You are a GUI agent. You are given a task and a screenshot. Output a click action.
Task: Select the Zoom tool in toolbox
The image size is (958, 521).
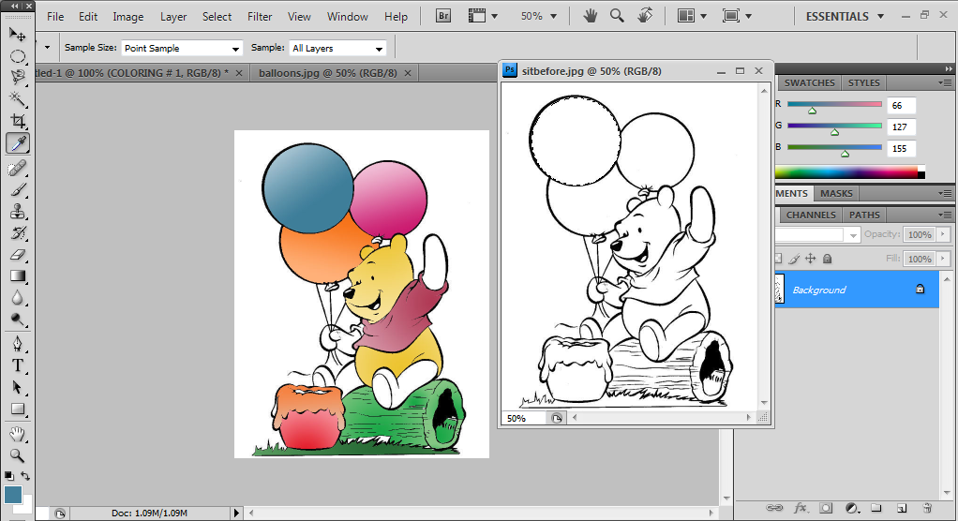click(17, 455)
